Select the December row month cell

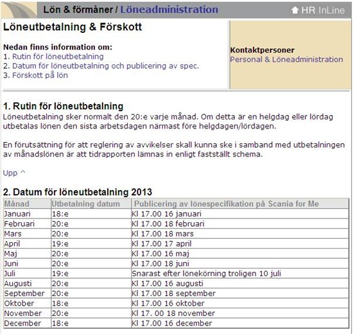tap(27, 324)
